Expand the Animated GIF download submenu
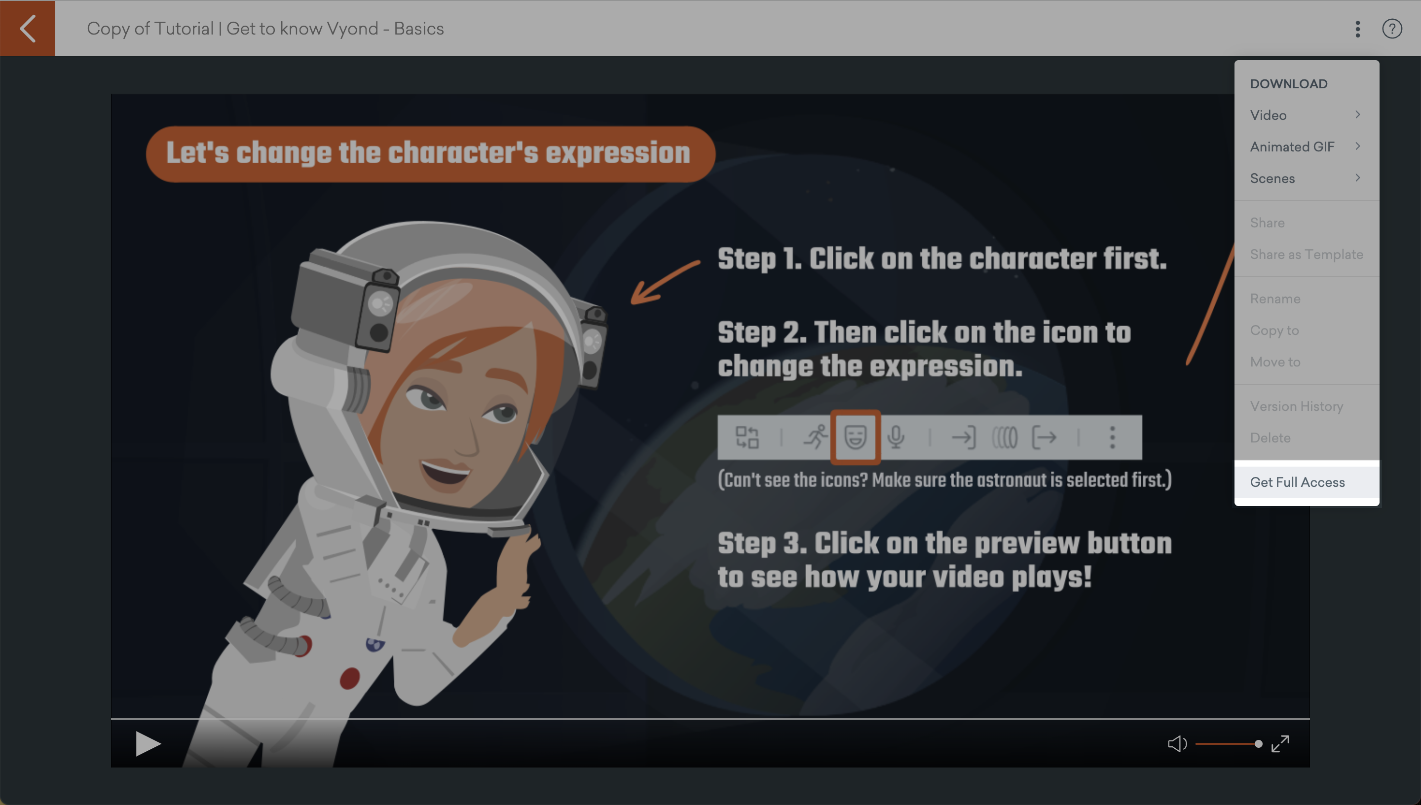The image size is (1421, 805). (1307, 146)
